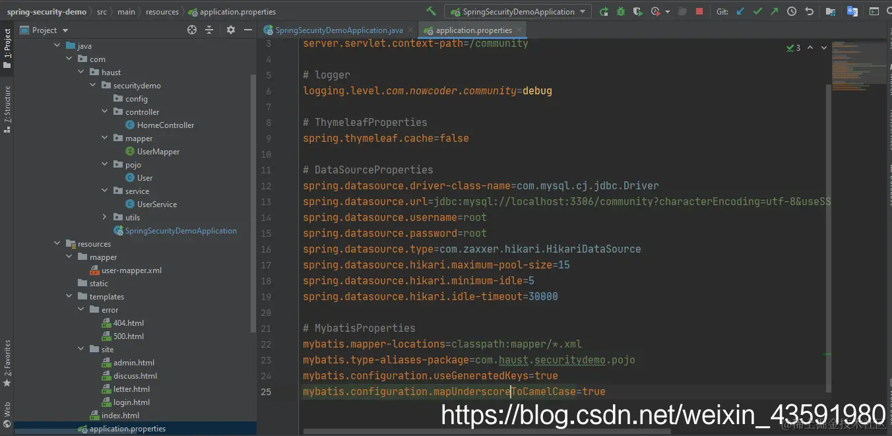Toggle the 2: Favorites side tab

pyautogui.click(x=7, y=363)
